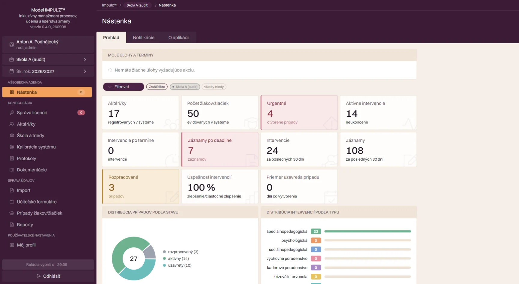Expand the Šk. rok 2026/2027 chevron
The width and height of the screenshot is (519, 284).
pyautogui.click(x=85, y=71)
